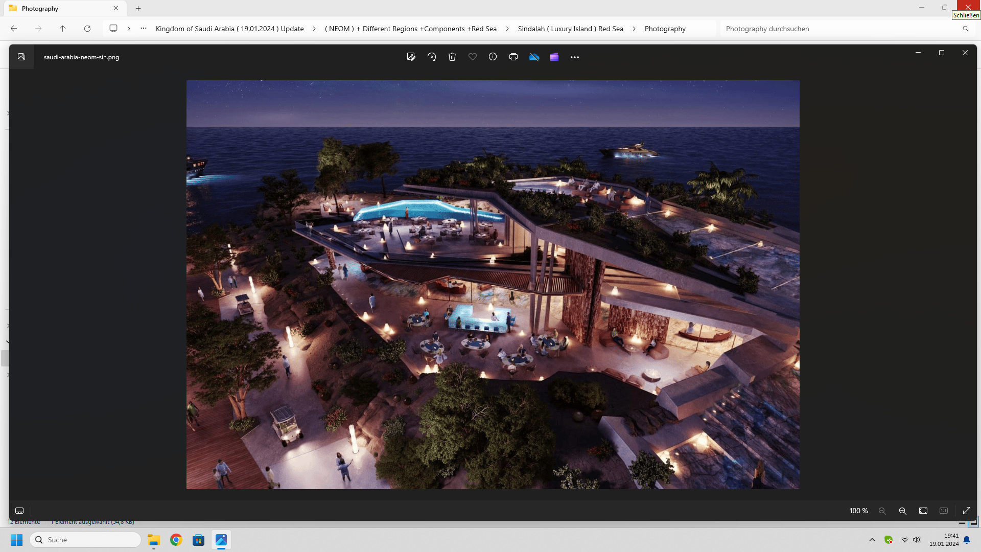Click the Suche taskbar search box
The image size is (981, 552).
pyautogui.click(x=85, y=540)
